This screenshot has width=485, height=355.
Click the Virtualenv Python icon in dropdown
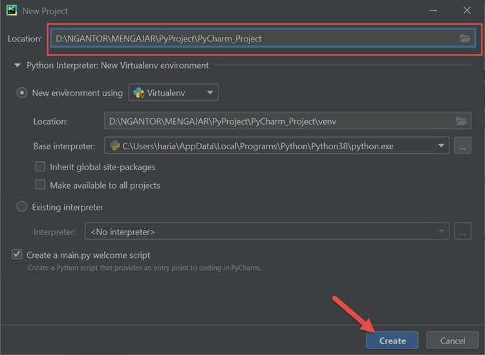[x=138, y=92]
